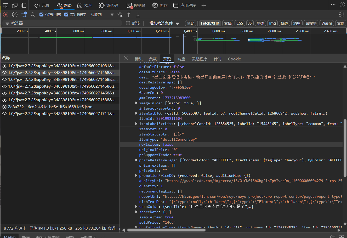347x238 pixels.
Task: Expand the secuGuide object node
Action: pos(136,207)
